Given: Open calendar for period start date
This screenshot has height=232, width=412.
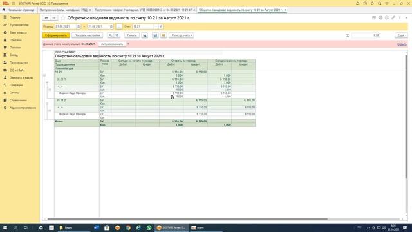Looking at the screenshot, I should click(79, 26).
